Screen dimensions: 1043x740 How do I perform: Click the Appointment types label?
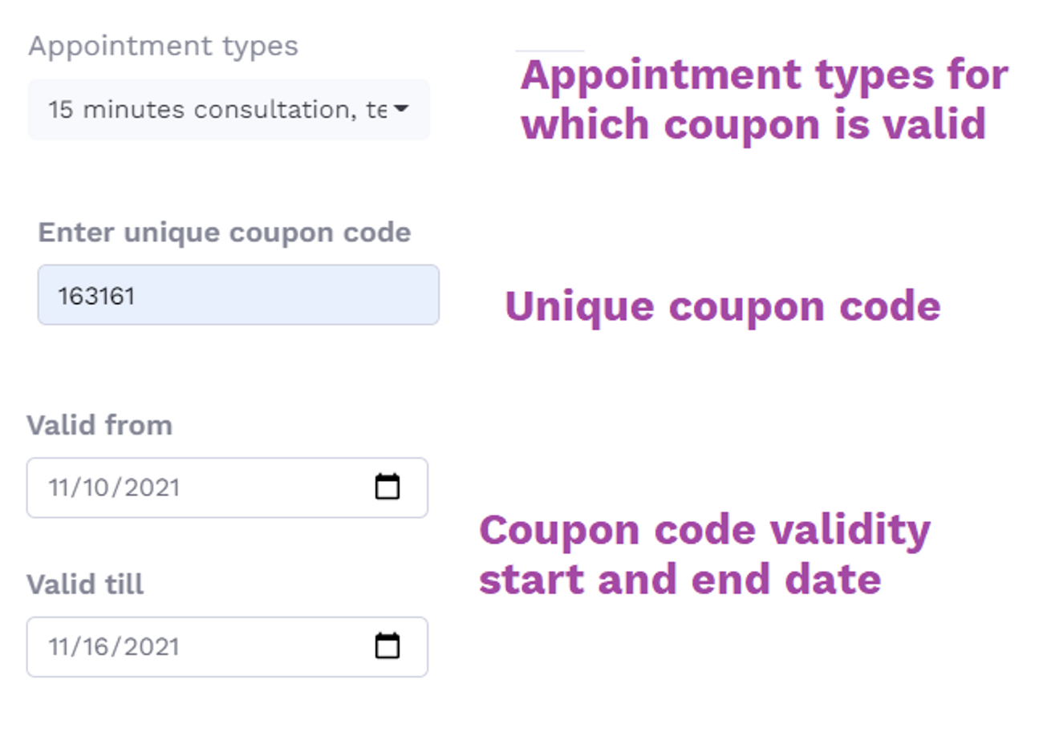[x=163, y=47]
